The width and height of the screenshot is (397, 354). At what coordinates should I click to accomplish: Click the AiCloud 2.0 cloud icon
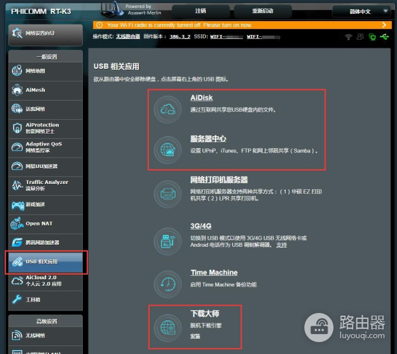coord(17,281)
